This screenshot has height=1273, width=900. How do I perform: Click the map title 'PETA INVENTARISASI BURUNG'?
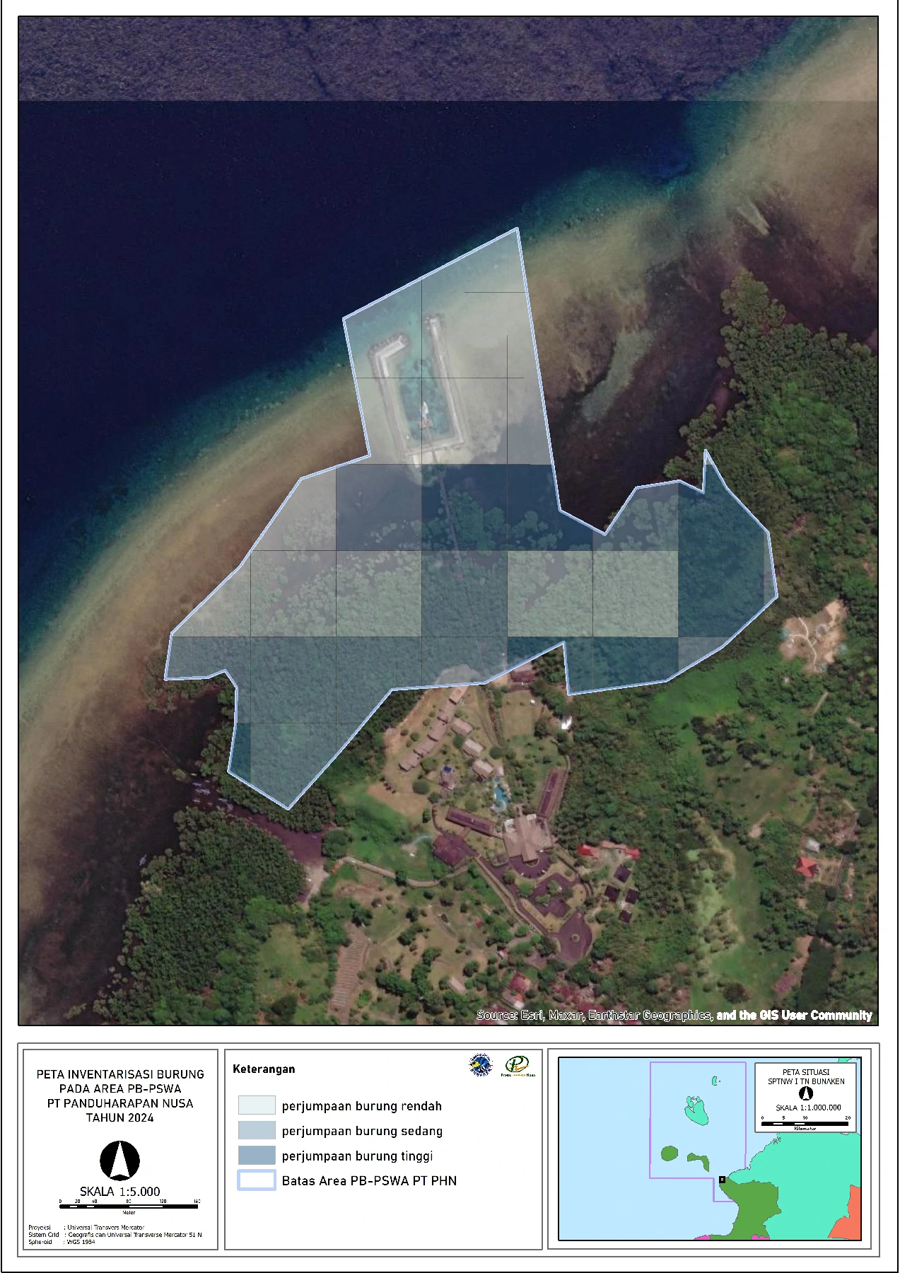click(120, 1074)
